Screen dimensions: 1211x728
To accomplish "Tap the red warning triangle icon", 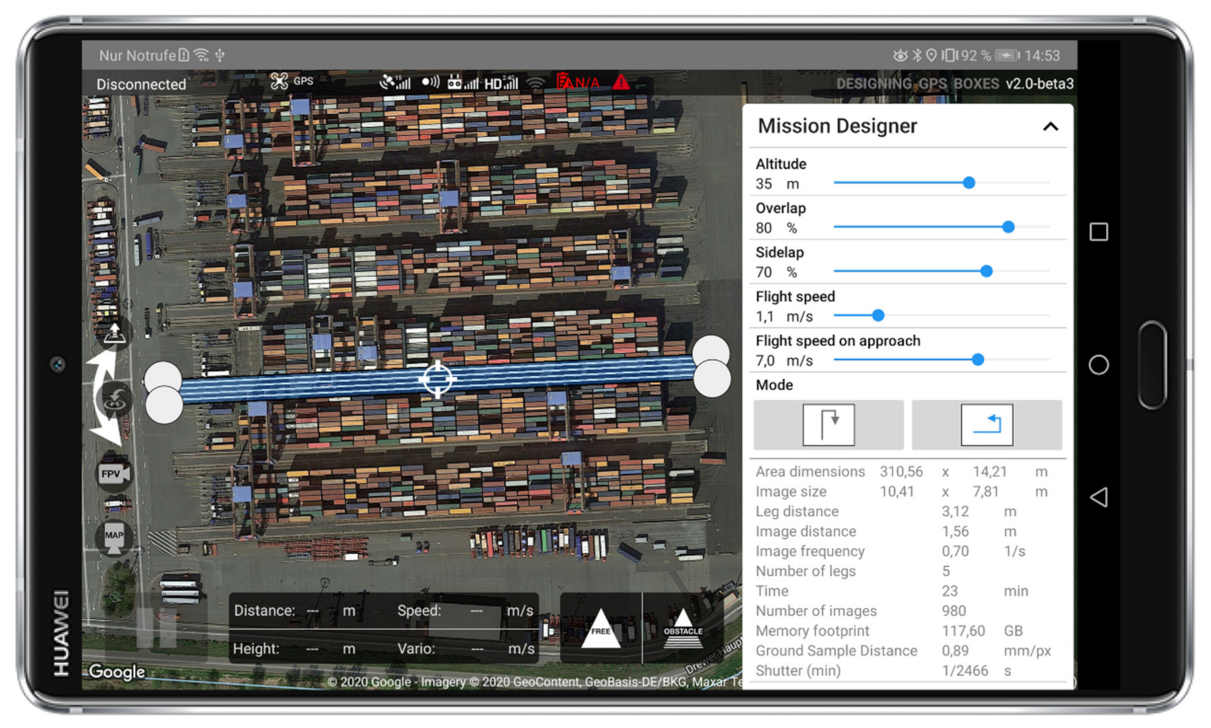I will (x=621, y=82).
